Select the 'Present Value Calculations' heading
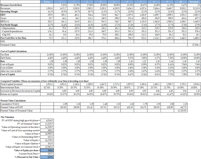Screen dimensions: 201x159 (x=13, y=101)
